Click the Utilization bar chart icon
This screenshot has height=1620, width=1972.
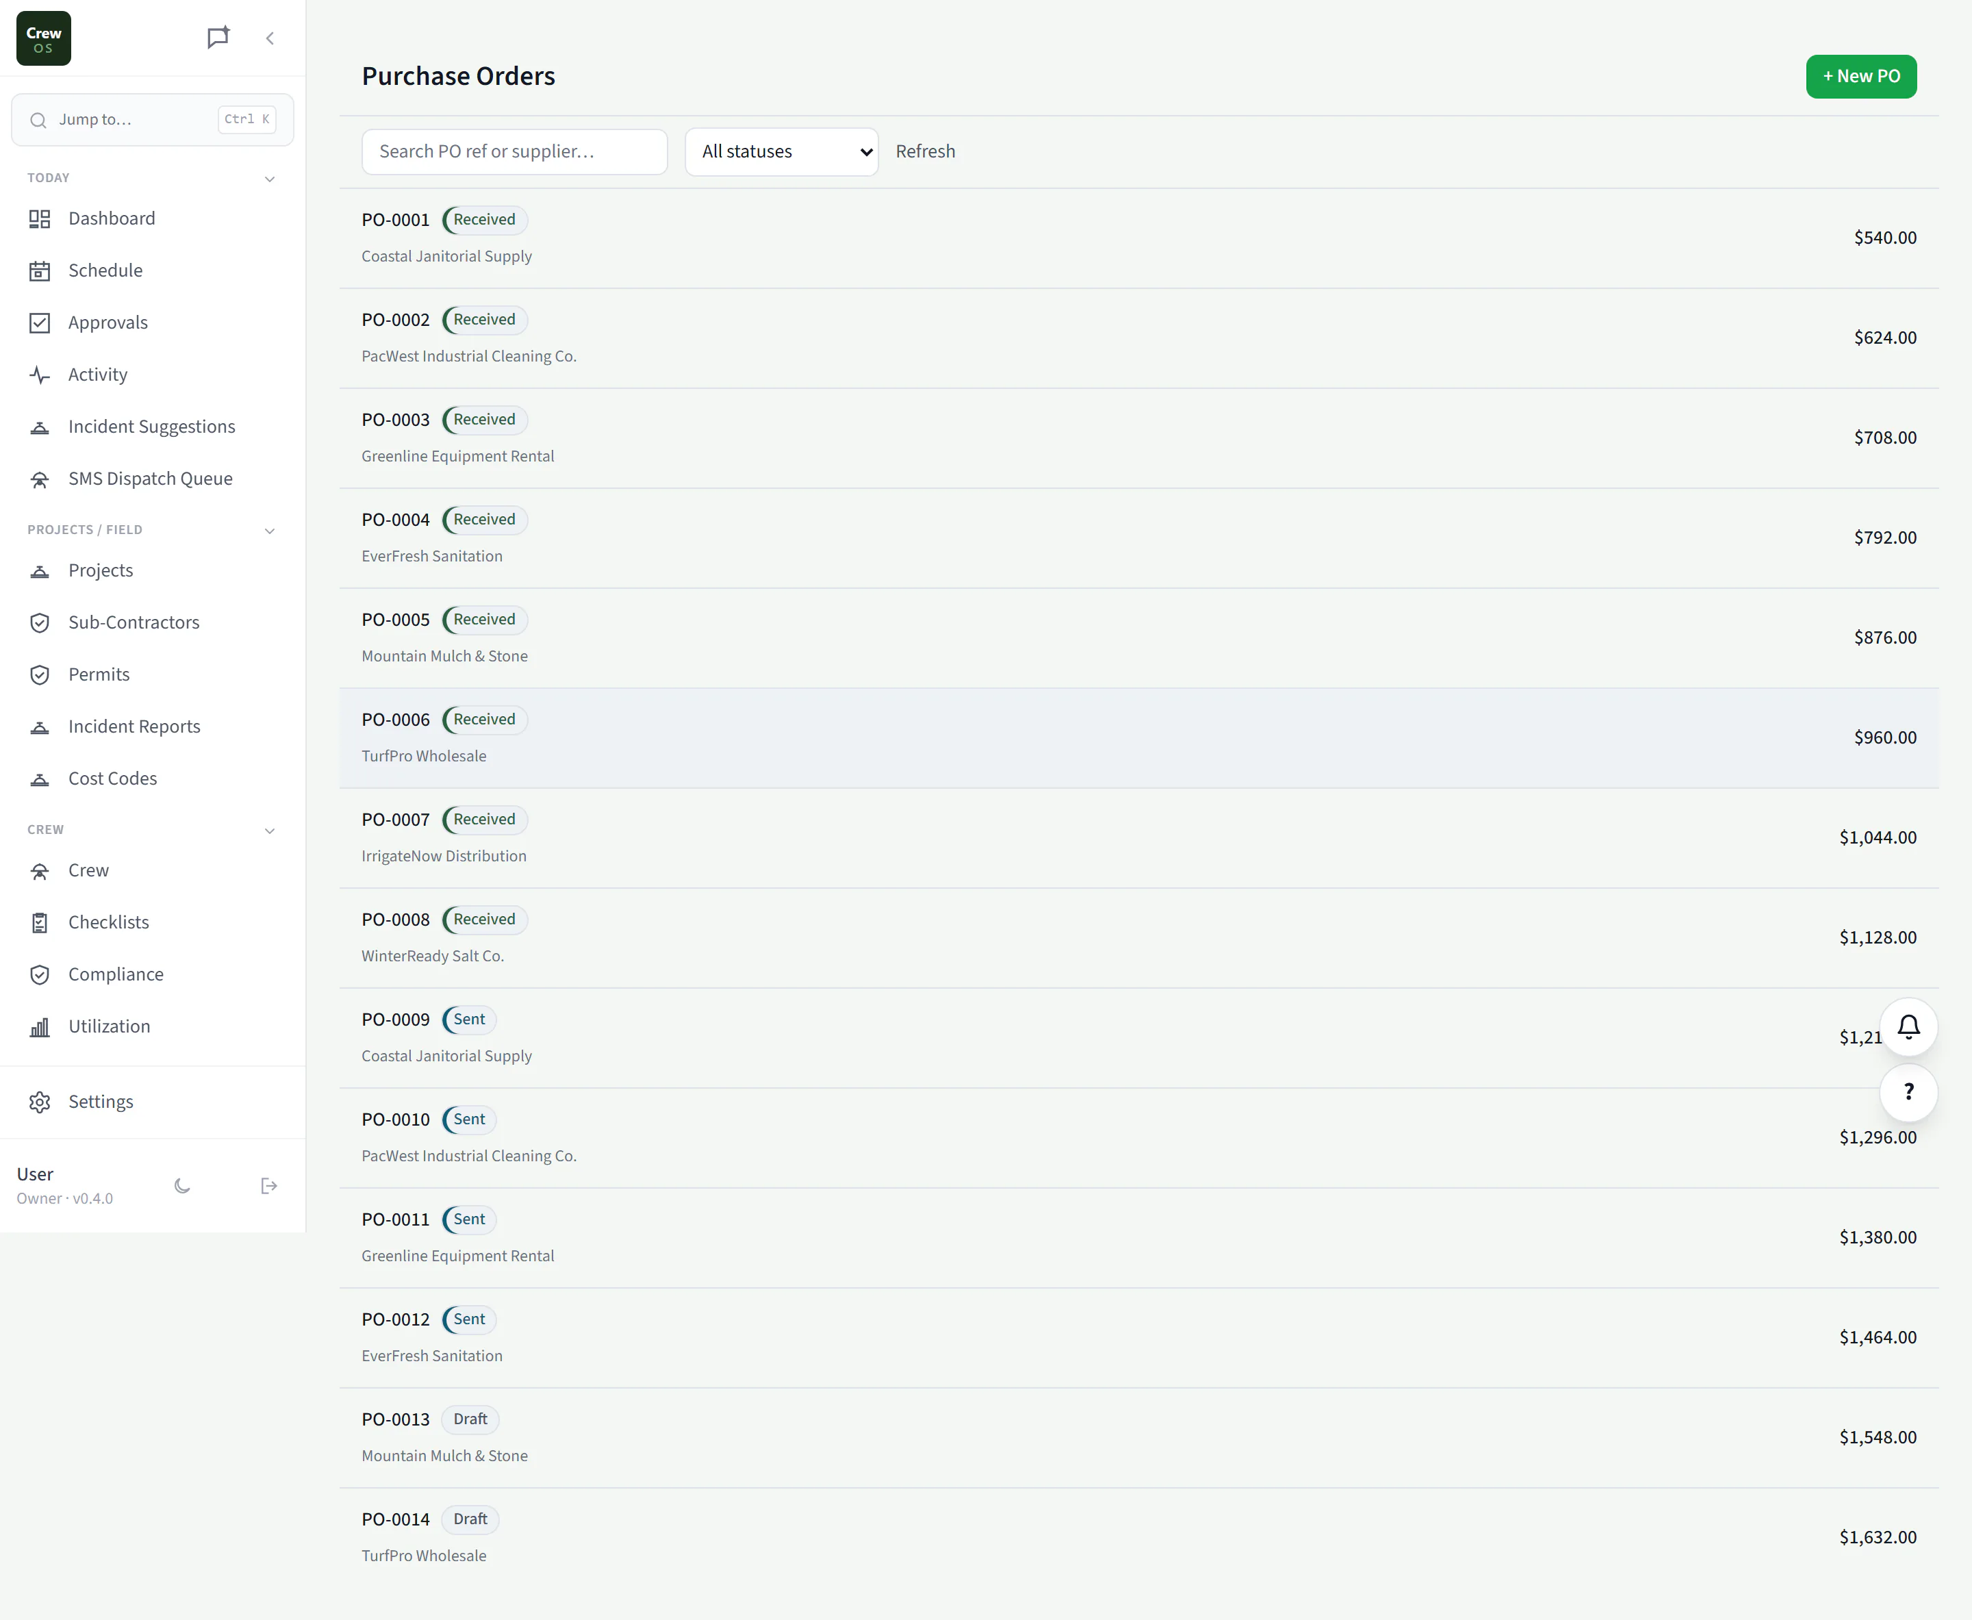39,1026
